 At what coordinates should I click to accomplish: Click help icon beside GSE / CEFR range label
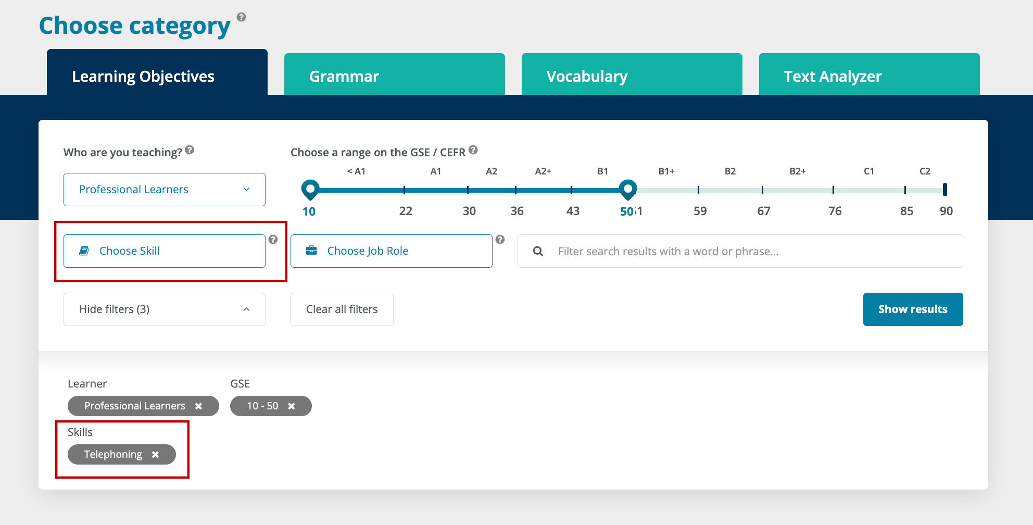pos(473,150)
